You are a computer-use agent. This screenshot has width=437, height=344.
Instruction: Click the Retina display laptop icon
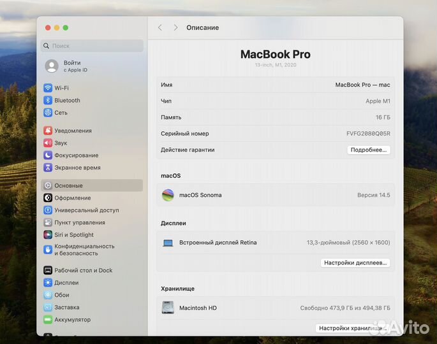168,243
